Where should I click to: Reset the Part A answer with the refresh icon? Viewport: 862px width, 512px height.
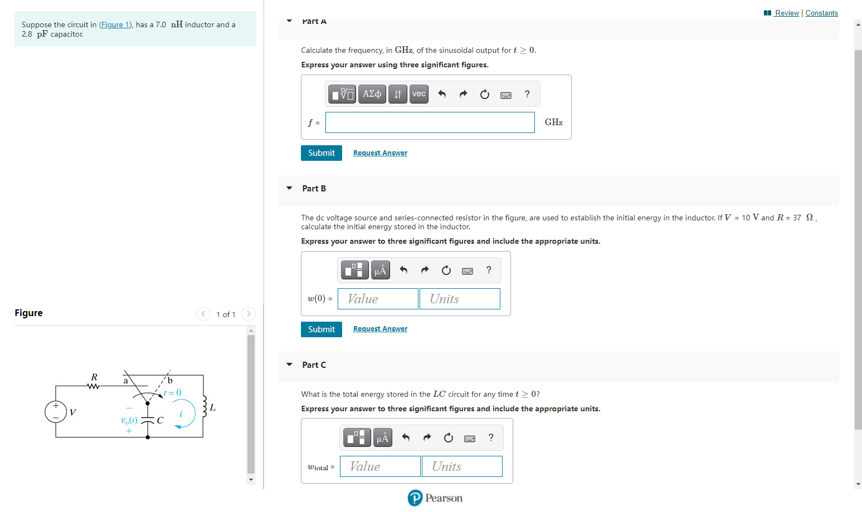(484, 95)
